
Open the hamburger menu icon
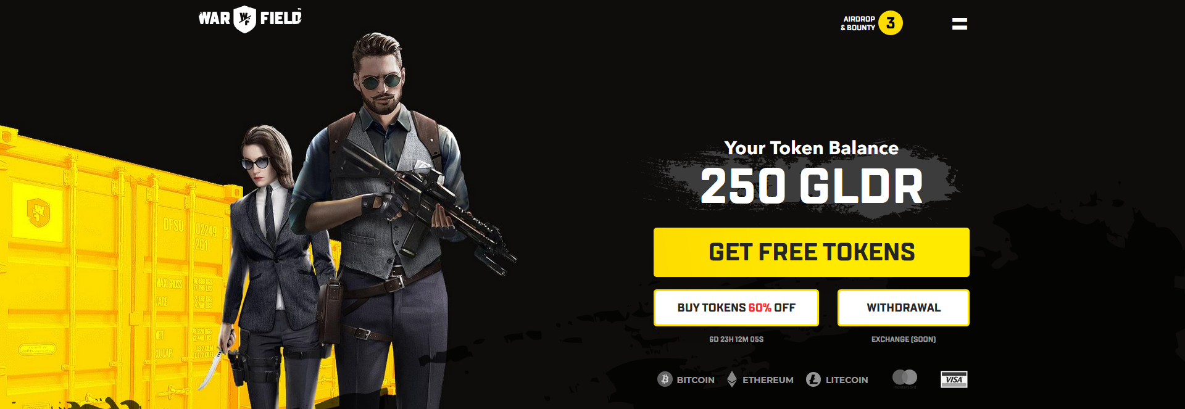point(959,23)
